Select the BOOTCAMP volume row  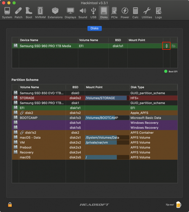(x=95, y=118)
